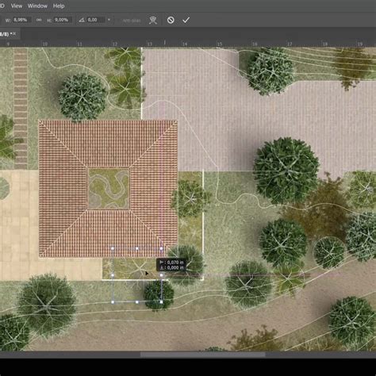This screenshot has width=376, height=376.
Task: Toggle the aspect ratio link icon
Action: (39, 20)
